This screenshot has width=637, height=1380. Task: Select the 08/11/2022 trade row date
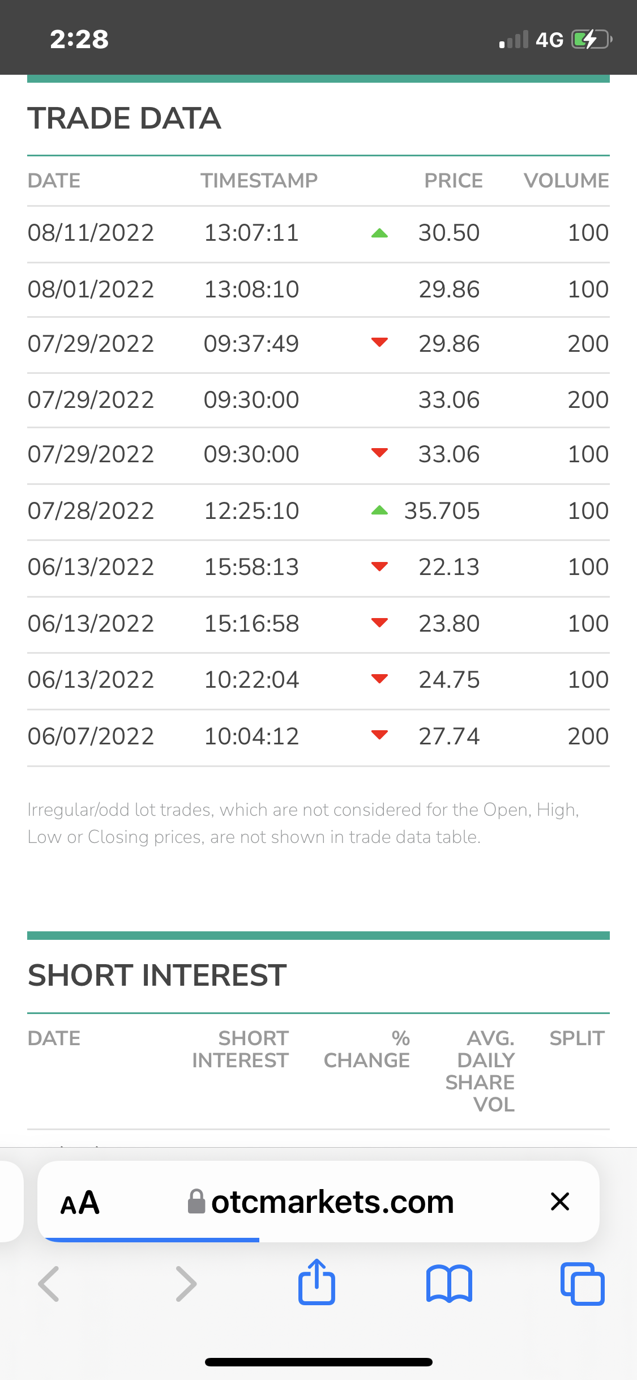click(91, 233)
